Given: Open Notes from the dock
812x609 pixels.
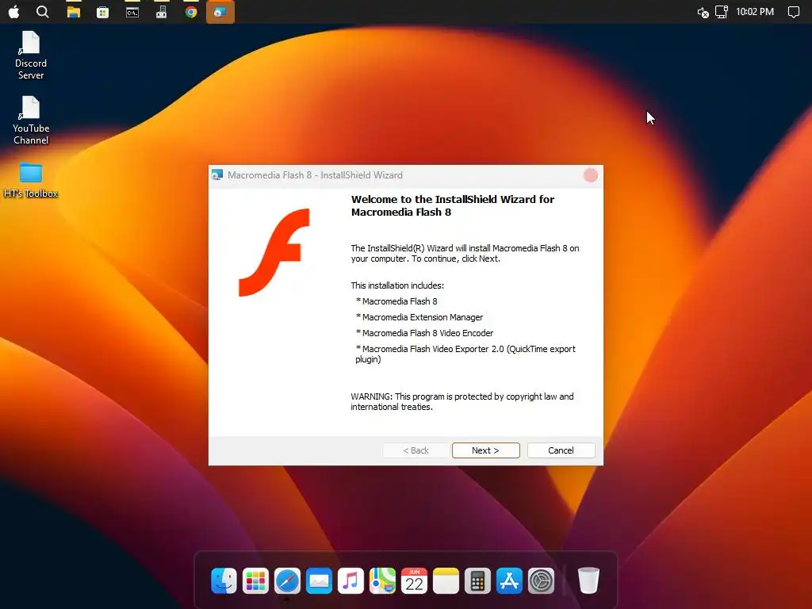Looking at the screenshot, I should click(446, 580).
